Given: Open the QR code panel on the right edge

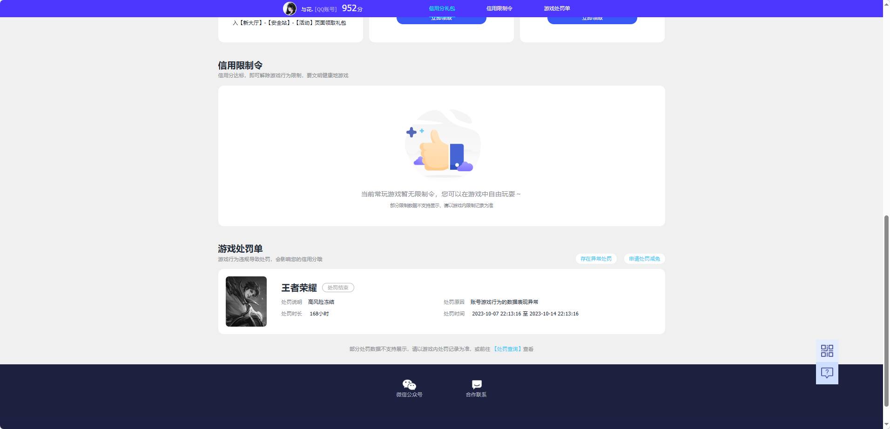Looking at the screenshot, I should click(826, 351).
